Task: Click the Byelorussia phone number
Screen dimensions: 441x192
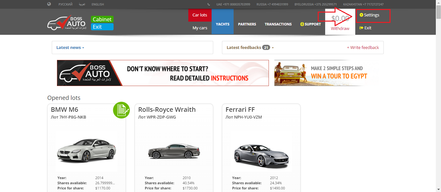Action: 316,5
